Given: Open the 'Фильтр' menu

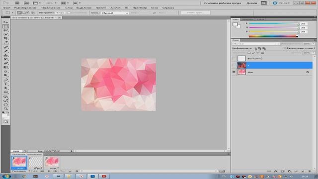Looking at the screenshot, I should 101,8.
